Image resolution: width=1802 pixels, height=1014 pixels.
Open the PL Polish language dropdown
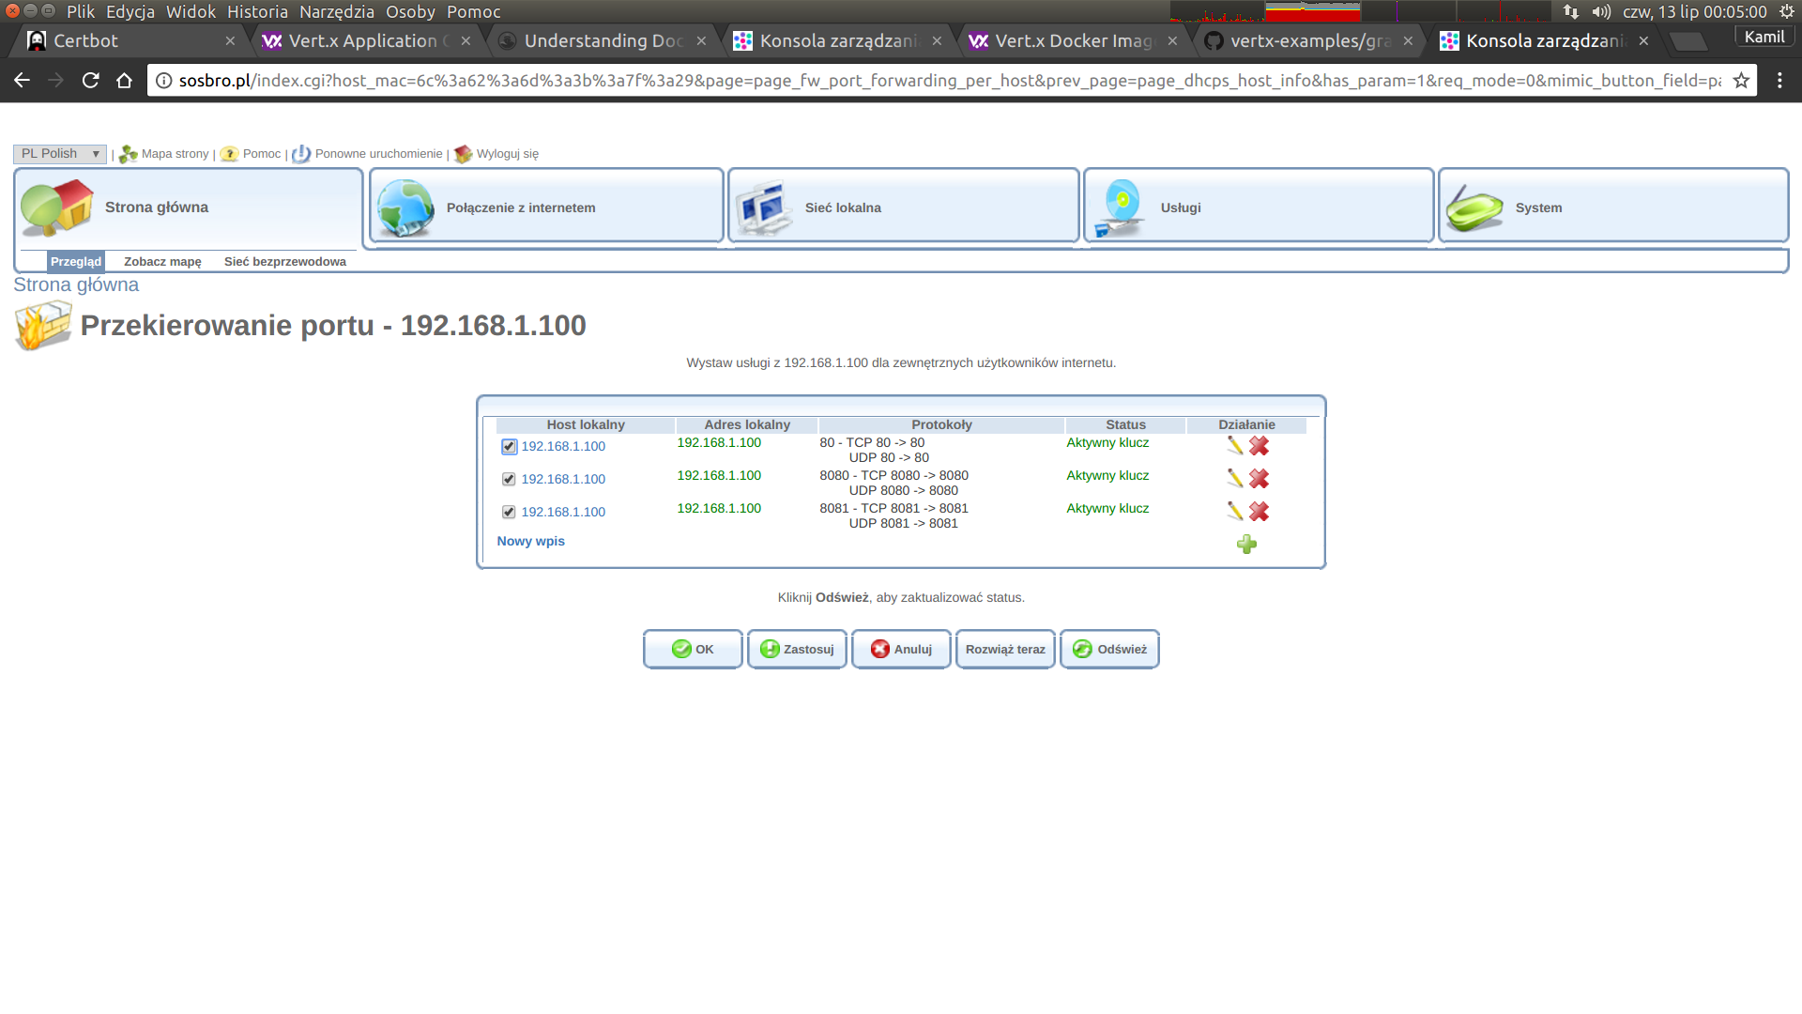(x=60, y=154)
